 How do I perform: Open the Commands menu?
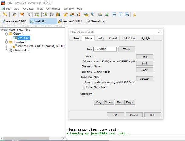point(53,8)
